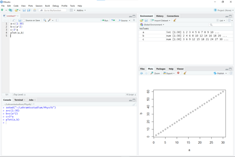Run the current line with Run button
Screen dimensions: 235x157
pyautogui.click(x=104, y=21)
